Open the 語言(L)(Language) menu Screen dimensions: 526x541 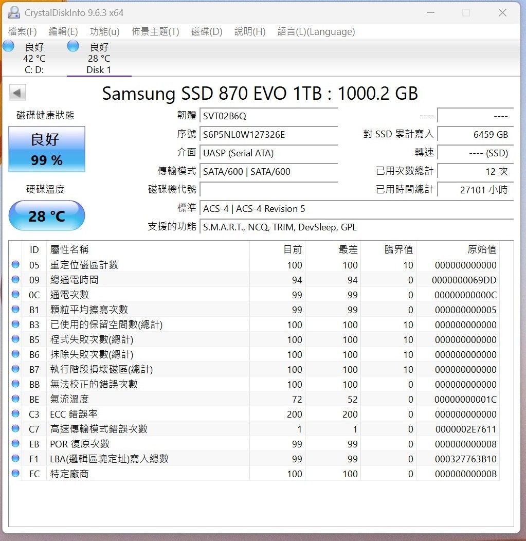pos(316,32)
